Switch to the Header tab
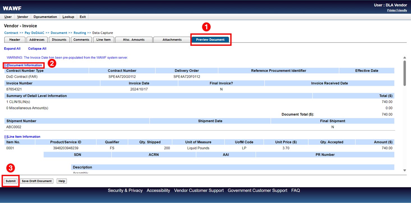The image size is (411, 203). click(x=15, y=40)
